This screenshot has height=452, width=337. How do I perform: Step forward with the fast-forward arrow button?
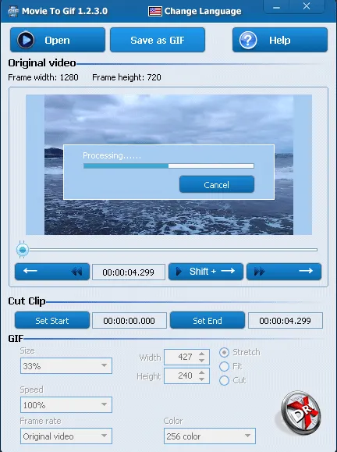(x=284, y=271)
